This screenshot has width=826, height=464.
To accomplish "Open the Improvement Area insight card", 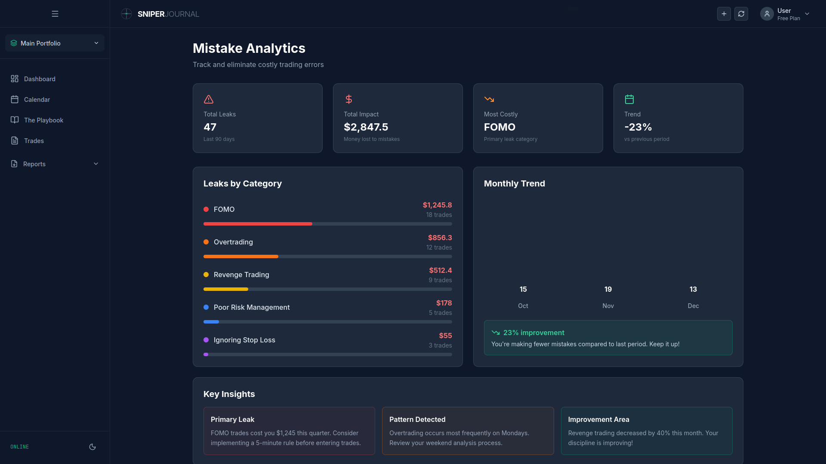I will click(x=647, y=431).
